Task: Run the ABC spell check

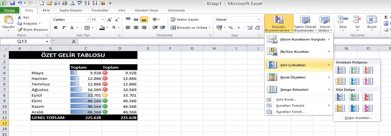Action: [x=79, y=3]
